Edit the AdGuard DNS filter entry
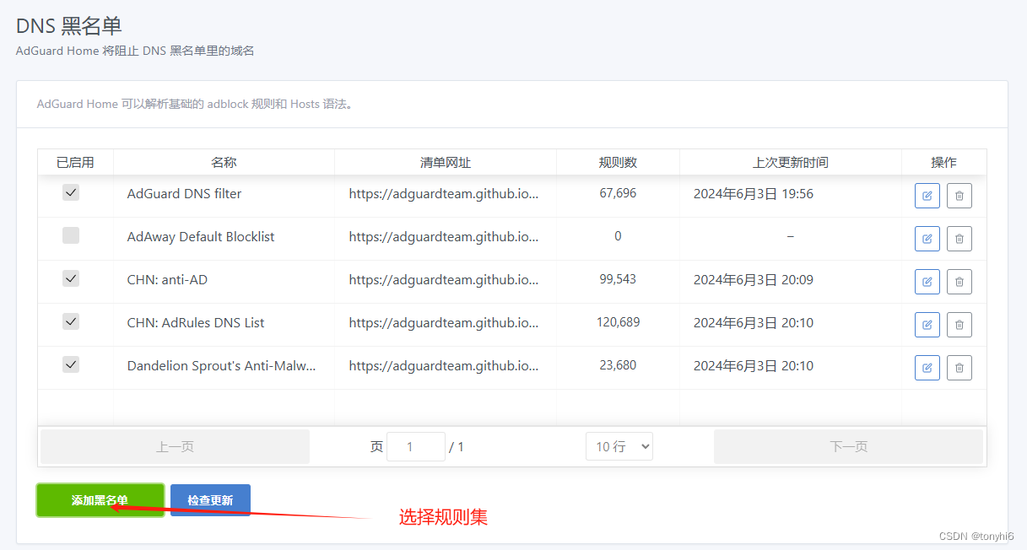The height and width of the screenshot is (550, 1027). (x=927, y=196)
